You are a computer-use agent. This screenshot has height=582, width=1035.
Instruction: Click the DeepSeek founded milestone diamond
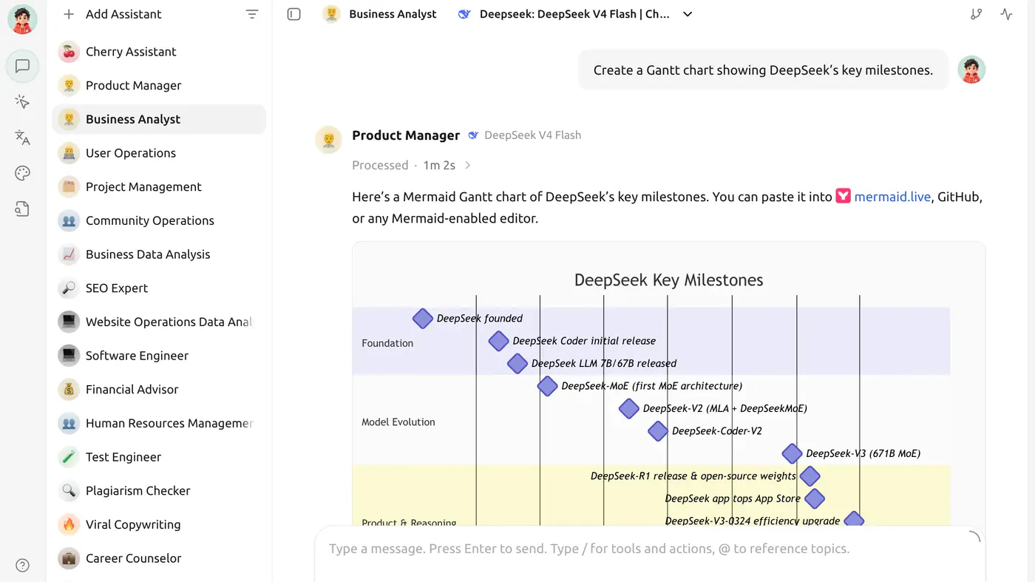click(x=422, y=319)
